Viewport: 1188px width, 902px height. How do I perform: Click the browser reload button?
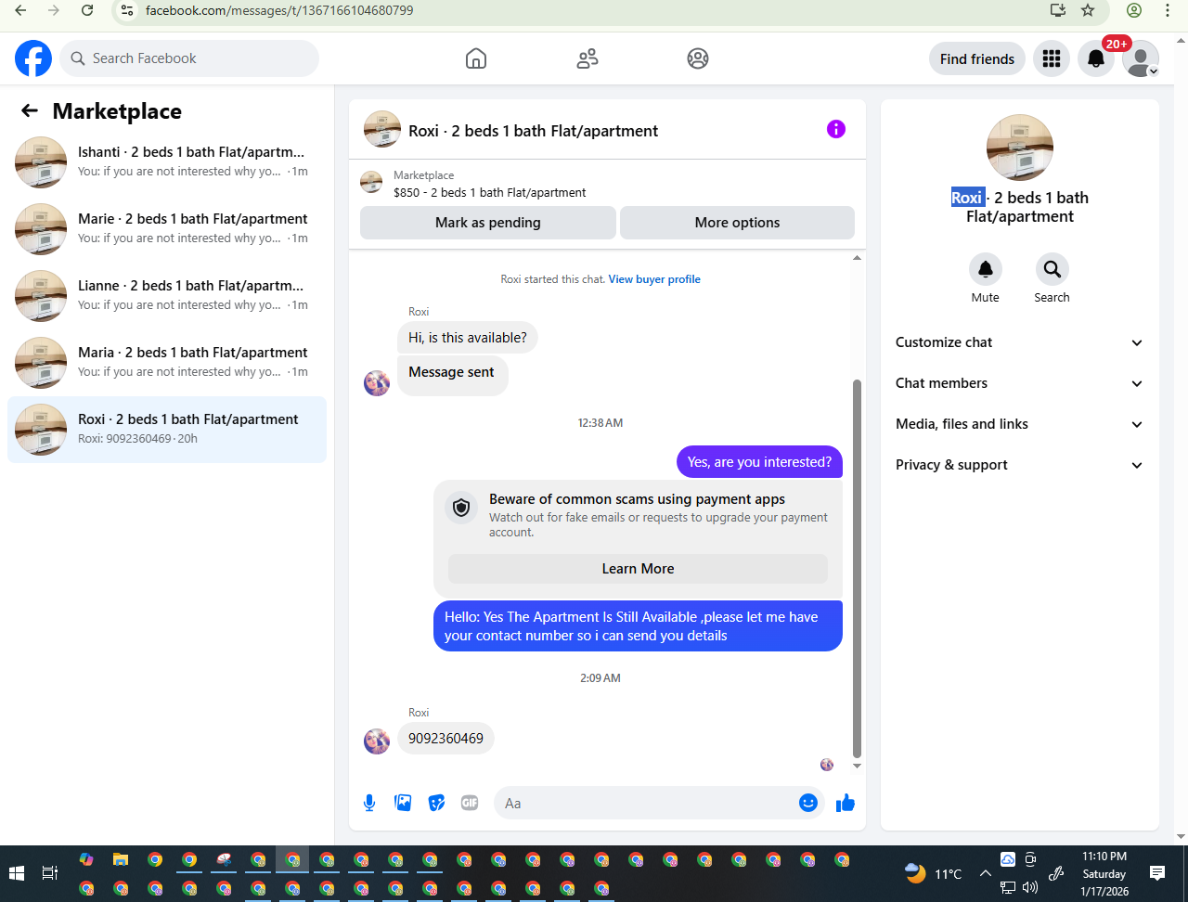(87, 10)
